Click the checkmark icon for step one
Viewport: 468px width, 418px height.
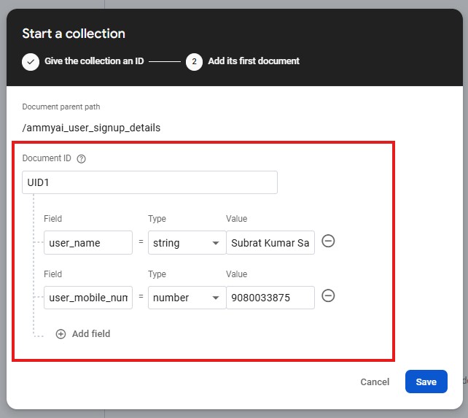coord(31,62)
